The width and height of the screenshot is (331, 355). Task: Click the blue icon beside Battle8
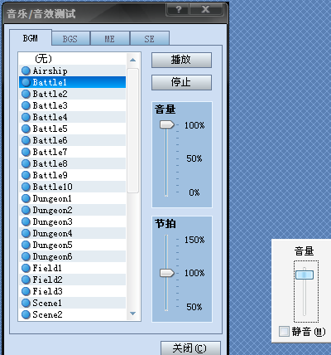pyautogui.click(x=26, y=163)
